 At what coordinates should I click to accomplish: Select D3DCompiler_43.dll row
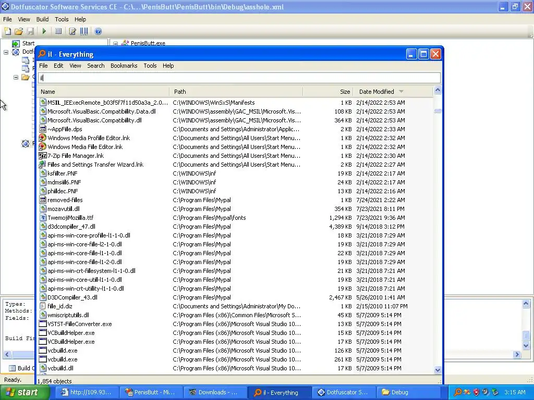pos(235,297)
